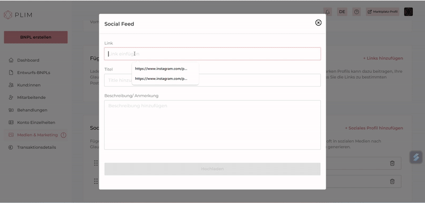Open the help question mark icon
Screen dimensions: 425x203
(356, 12)
